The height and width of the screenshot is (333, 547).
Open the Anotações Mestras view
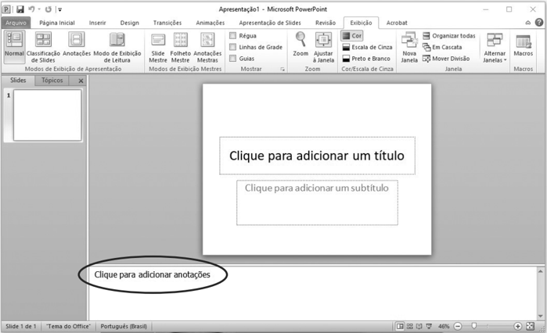(207, 47)
